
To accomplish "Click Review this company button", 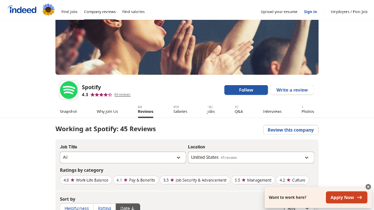I will (x=290, y=130).
